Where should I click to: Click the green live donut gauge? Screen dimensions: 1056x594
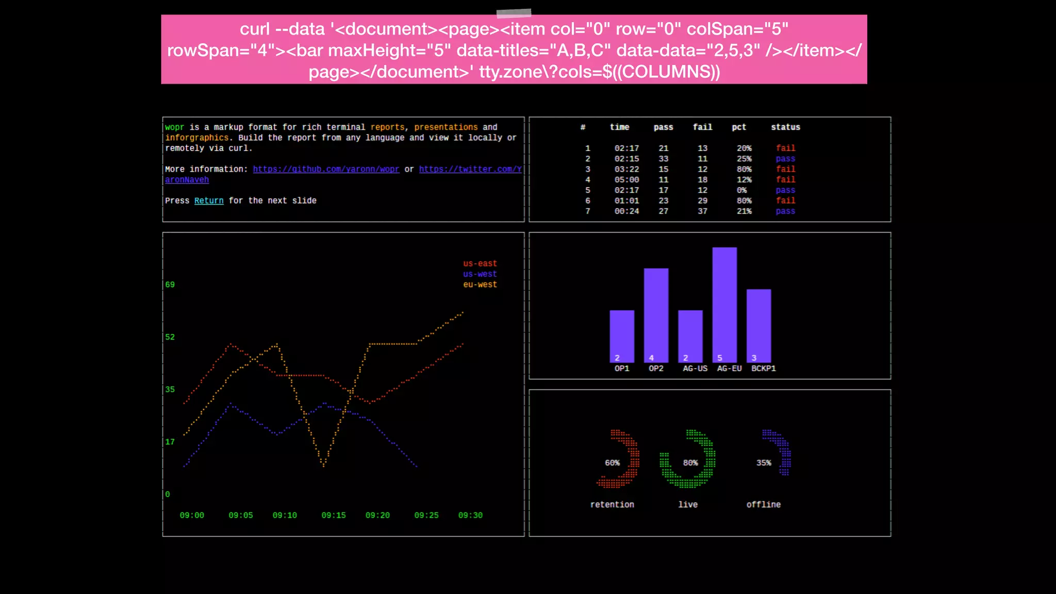click(688, 459)
